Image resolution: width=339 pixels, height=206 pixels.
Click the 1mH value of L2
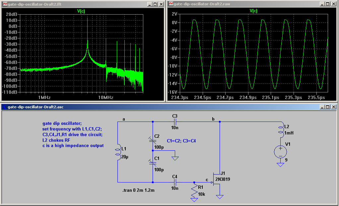(289, 133)
